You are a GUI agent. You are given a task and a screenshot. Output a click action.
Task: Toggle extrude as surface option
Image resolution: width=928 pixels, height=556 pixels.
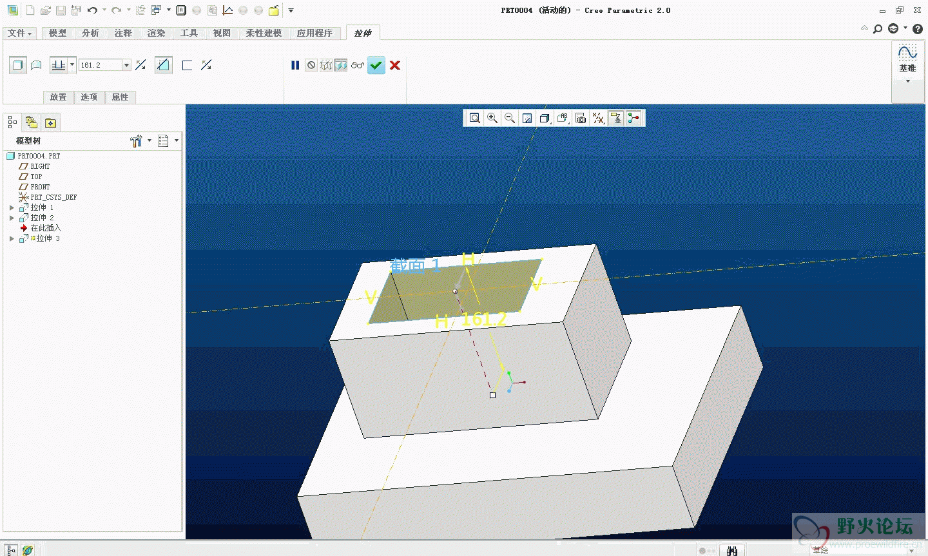click(36, 65)
